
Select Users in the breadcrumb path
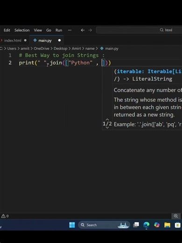tap(12, 49)
